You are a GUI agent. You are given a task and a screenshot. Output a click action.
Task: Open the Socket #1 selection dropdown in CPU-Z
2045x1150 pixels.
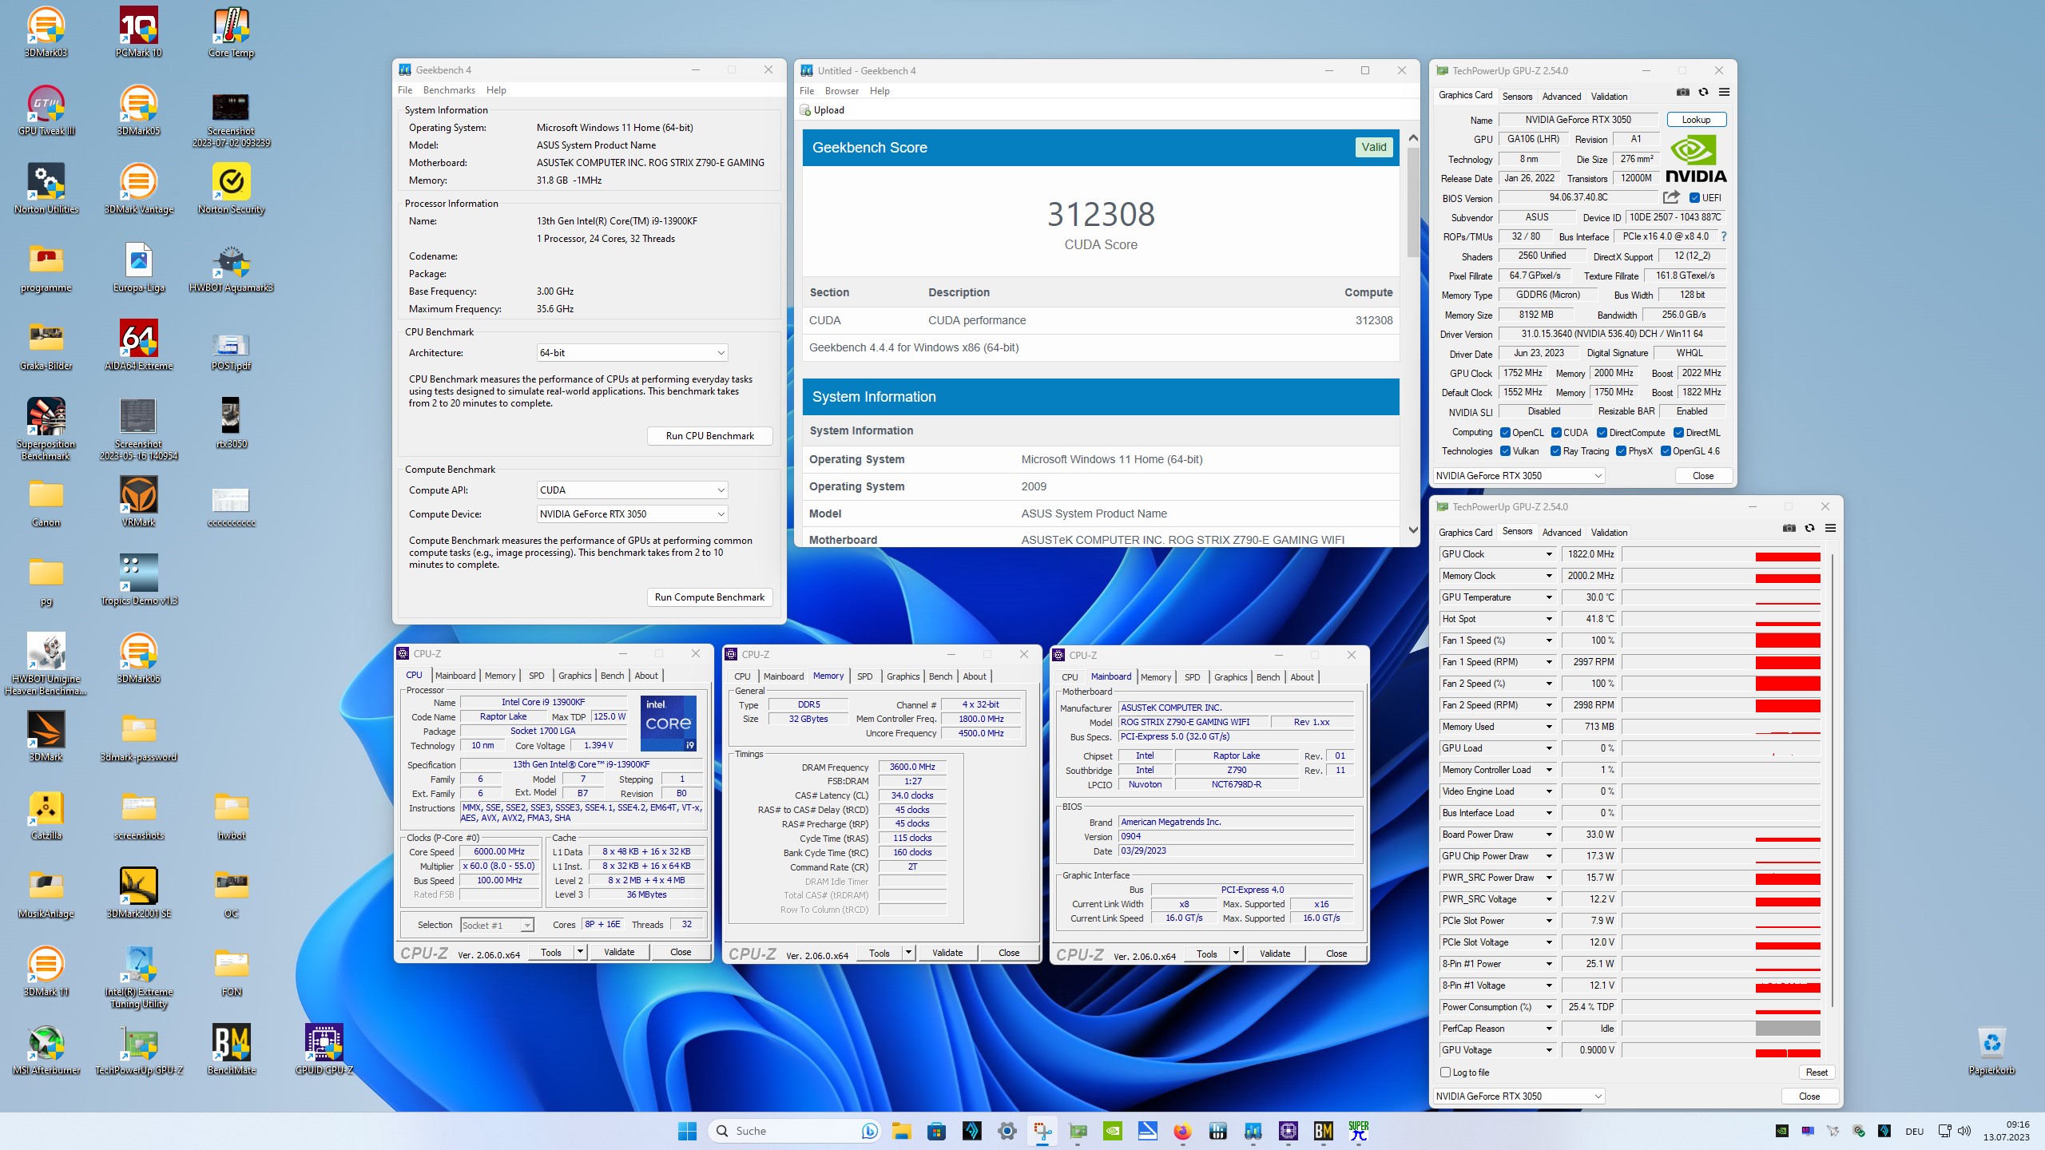[497, 925]
